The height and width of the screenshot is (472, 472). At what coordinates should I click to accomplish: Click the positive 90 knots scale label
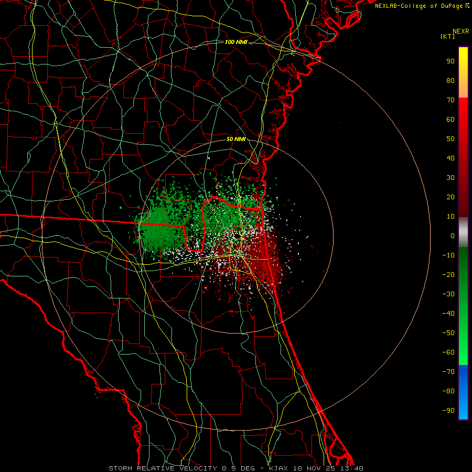pyautogui.click(x=450, y=61)
